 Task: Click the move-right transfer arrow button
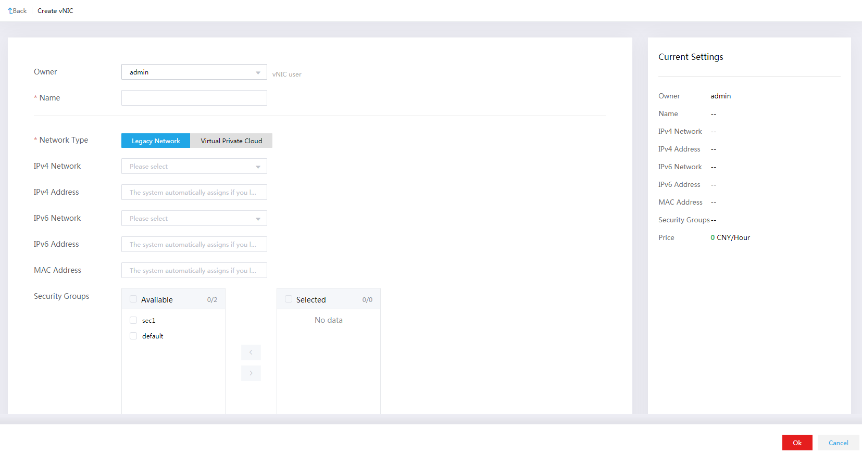251,373
